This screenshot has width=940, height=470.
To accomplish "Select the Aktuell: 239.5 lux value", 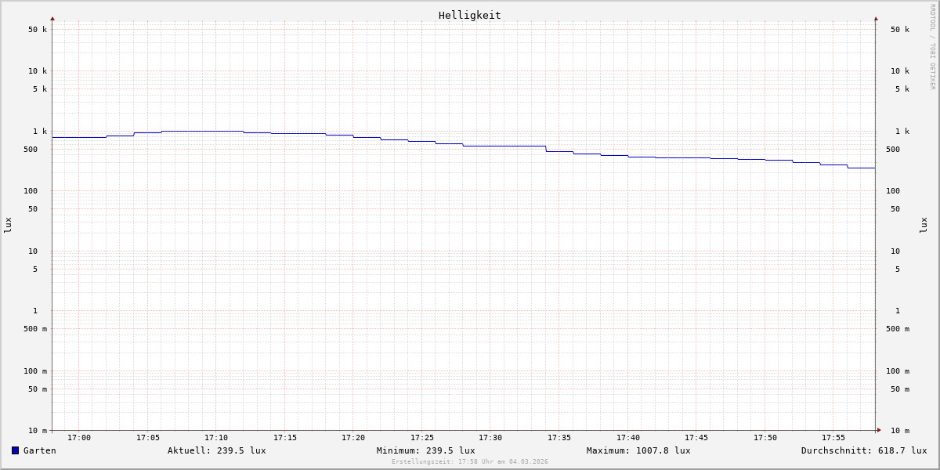I will pos(217,450).
